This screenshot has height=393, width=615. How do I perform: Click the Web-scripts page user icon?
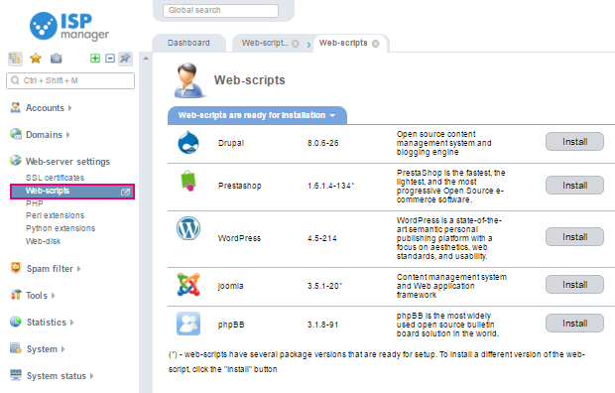pyautogui.click(x=189, y=80)
